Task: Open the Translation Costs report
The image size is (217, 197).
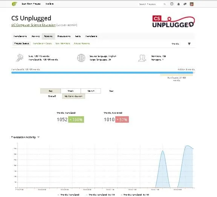Action: click(42, 43)
